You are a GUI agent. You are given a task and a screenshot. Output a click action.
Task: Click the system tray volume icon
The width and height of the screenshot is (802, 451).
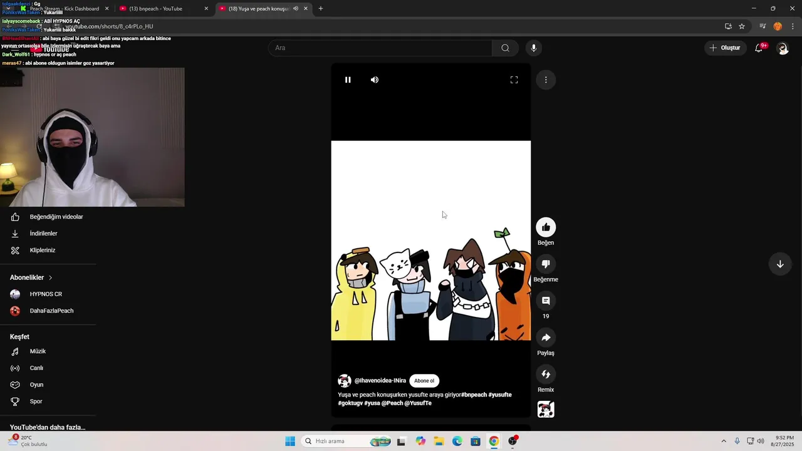(x=761, y=441)
